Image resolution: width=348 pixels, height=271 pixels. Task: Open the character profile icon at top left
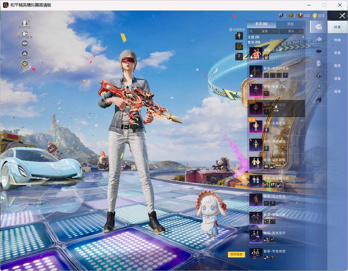coord(25,23)
